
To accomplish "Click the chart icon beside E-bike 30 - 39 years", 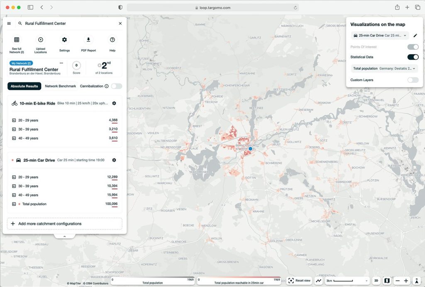I will [x=14, y=129].
